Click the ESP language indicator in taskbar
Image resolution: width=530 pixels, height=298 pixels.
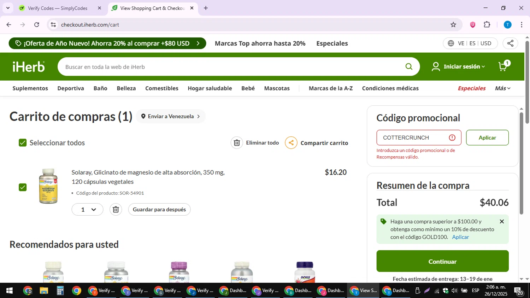tap(476, 291)
